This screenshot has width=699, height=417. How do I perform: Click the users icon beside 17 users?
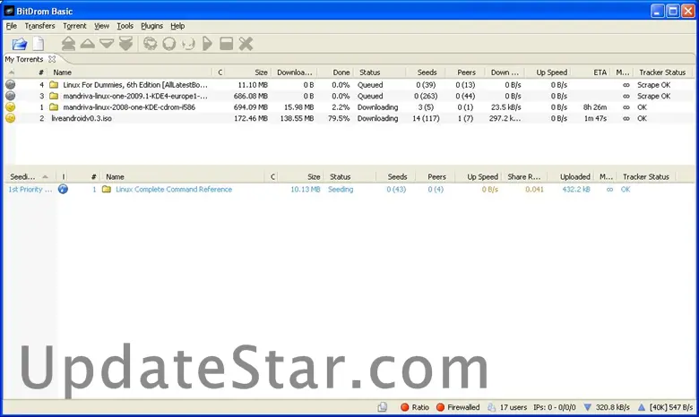coord(491,407)
